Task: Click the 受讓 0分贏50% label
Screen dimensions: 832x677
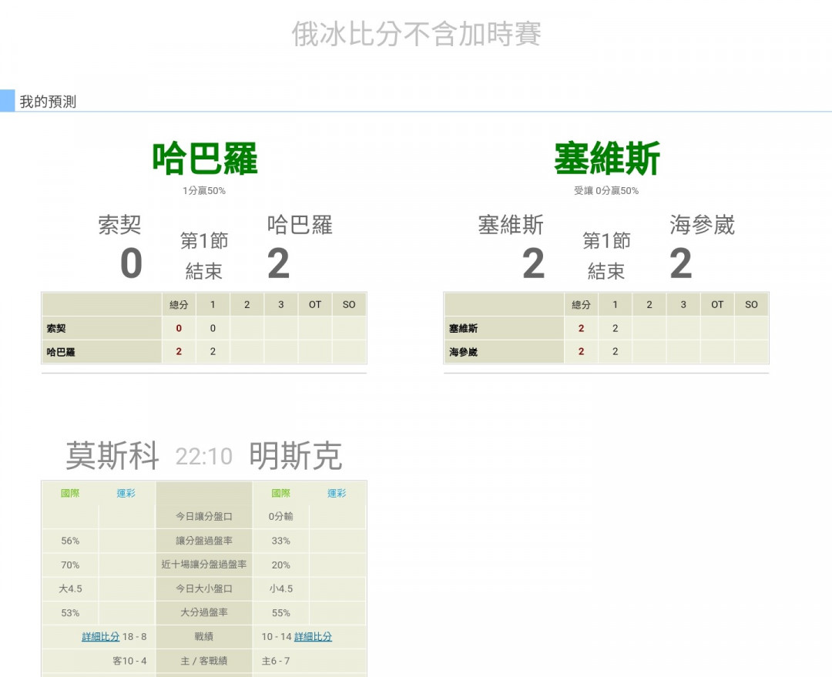Action: [606, 190]
